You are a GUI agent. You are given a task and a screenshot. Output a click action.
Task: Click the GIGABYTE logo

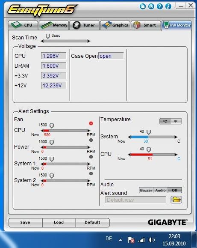[168, 222]
